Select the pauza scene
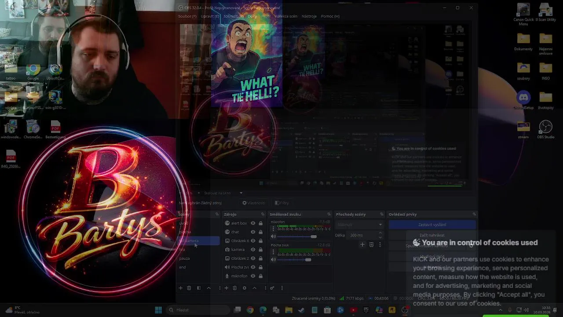563x317 pixels. (199, 258)
